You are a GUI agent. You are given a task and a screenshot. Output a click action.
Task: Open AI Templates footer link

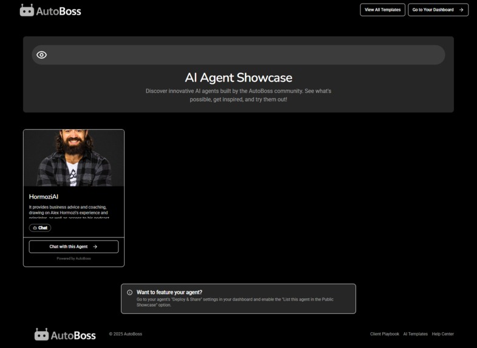(415, 334)
